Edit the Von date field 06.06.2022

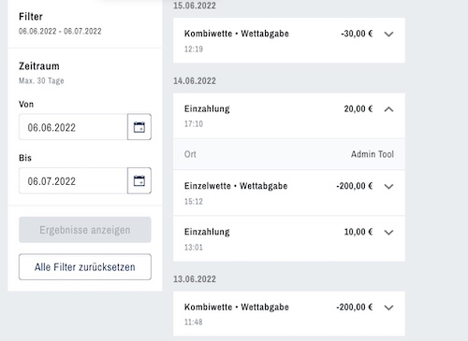[73, 127]
